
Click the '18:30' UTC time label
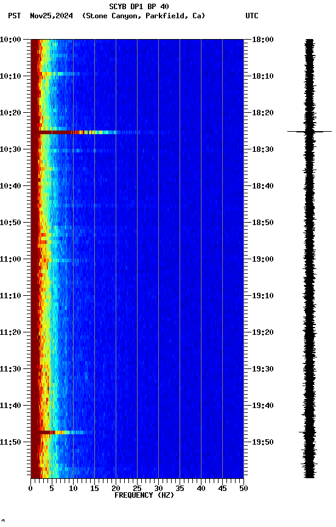click(x=263, y=149)
